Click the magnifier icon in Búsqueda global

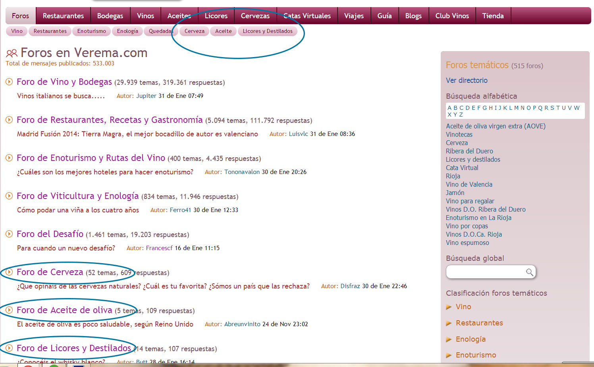click(x=529, y=272)
